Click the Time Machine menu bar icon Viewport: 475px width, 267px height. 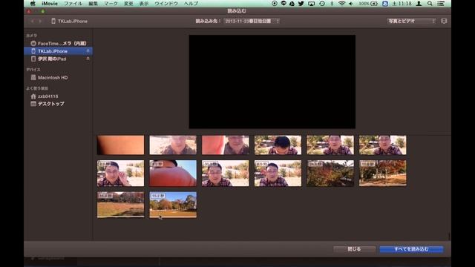click(x=322, y=4)
